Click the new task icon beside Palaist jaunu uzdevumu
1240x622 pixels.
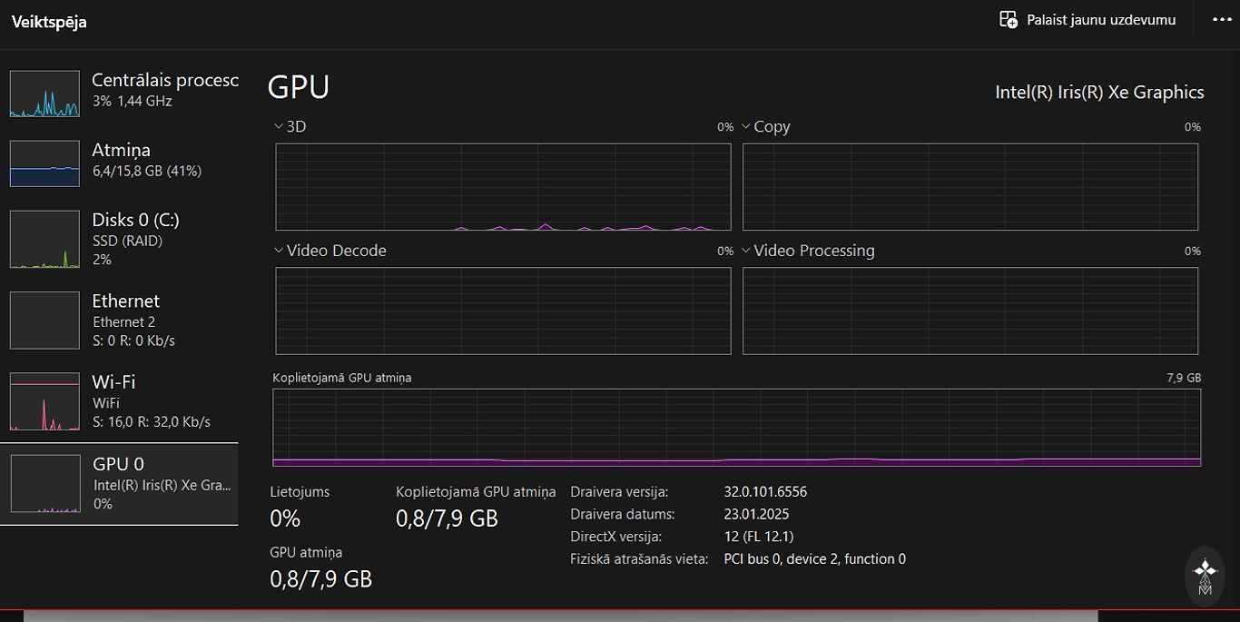tap(1008, 19)
